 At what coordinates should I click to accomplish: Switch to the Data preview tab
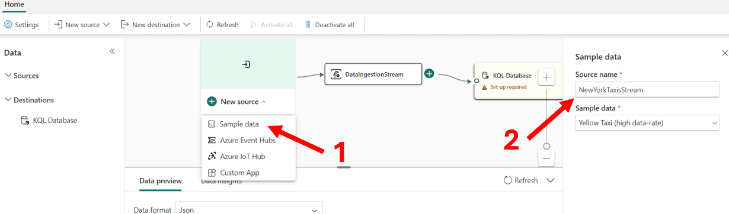[160, 181]
